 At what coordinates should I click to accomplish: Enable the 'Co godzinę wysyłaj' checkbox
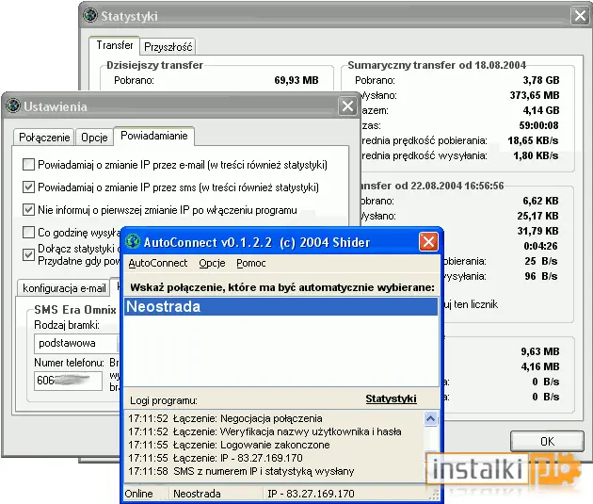[x=29, y=232]
